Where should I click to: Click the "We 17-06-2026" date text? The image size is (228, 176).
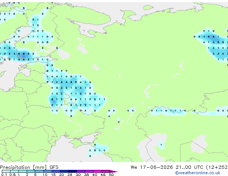click(152, 167)
